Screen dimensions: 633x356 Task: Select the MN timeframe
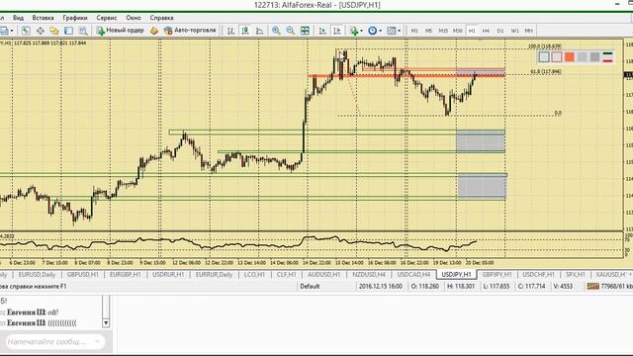coord(528,31)
